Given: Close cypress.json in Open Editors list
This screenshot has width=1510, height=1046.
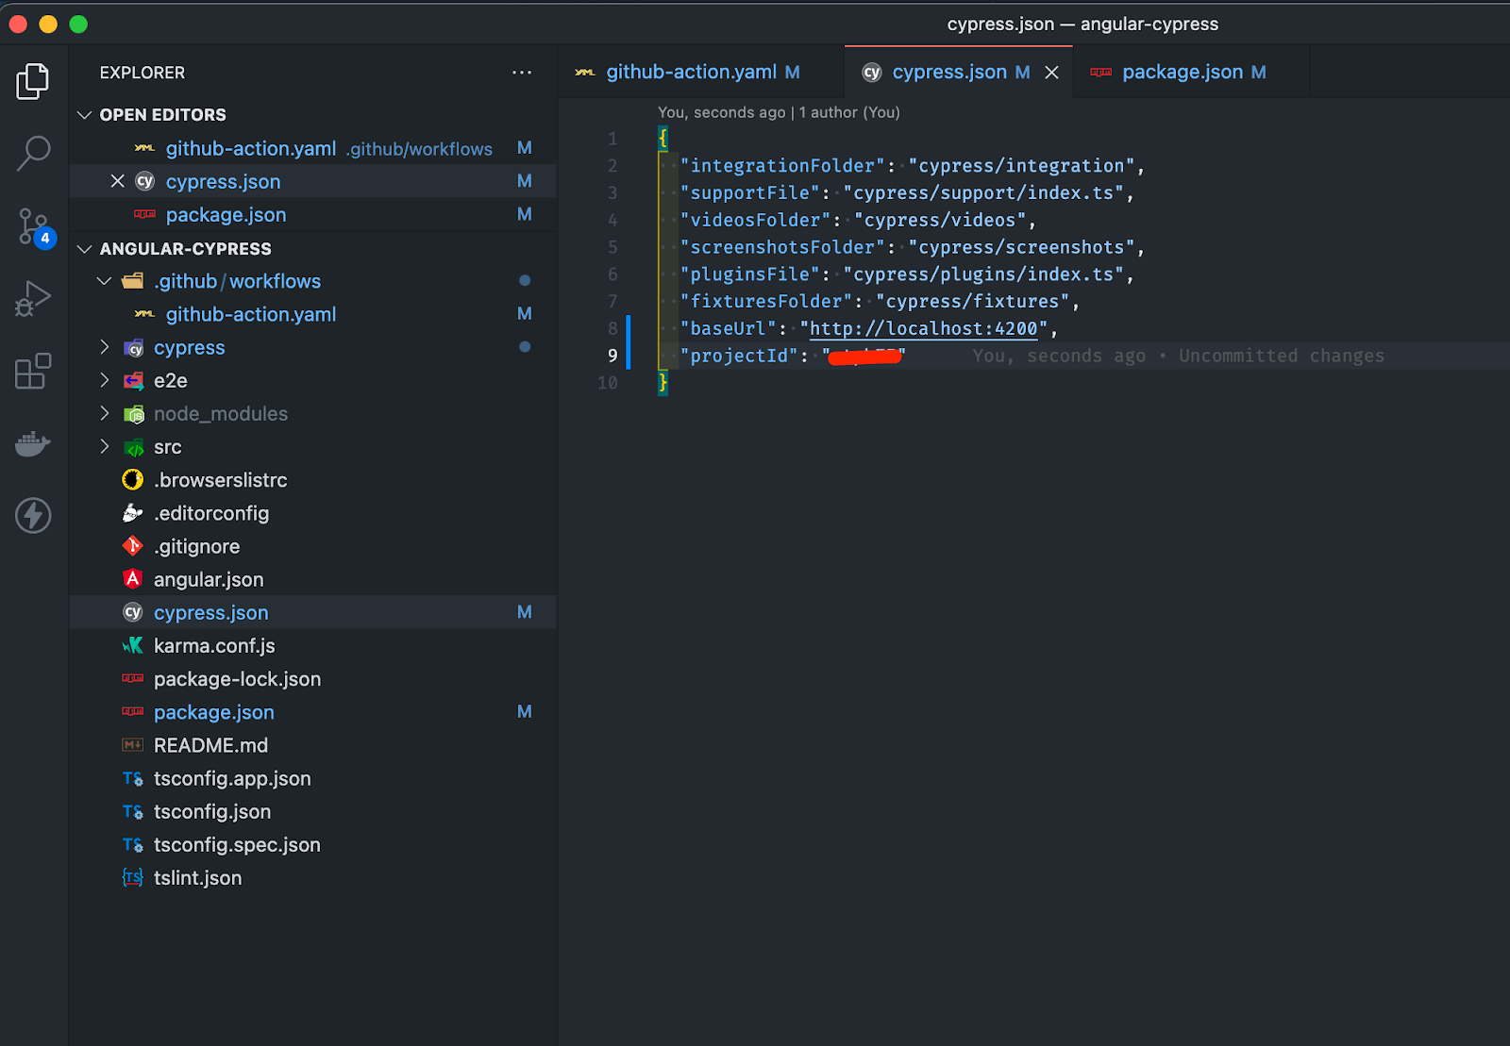Looking at the screenshot, I should pyautogui.click(x=118, y=181).
